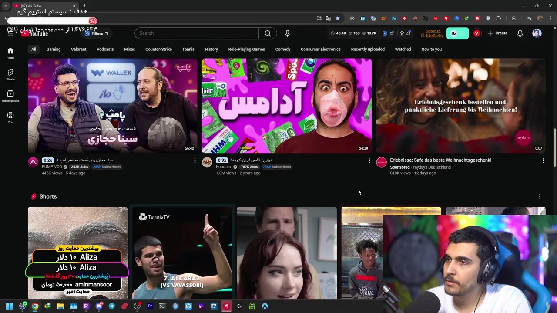Open the vidIQ chat bubble icon
This screenshot has height=313, width=557.
[409, 33]
